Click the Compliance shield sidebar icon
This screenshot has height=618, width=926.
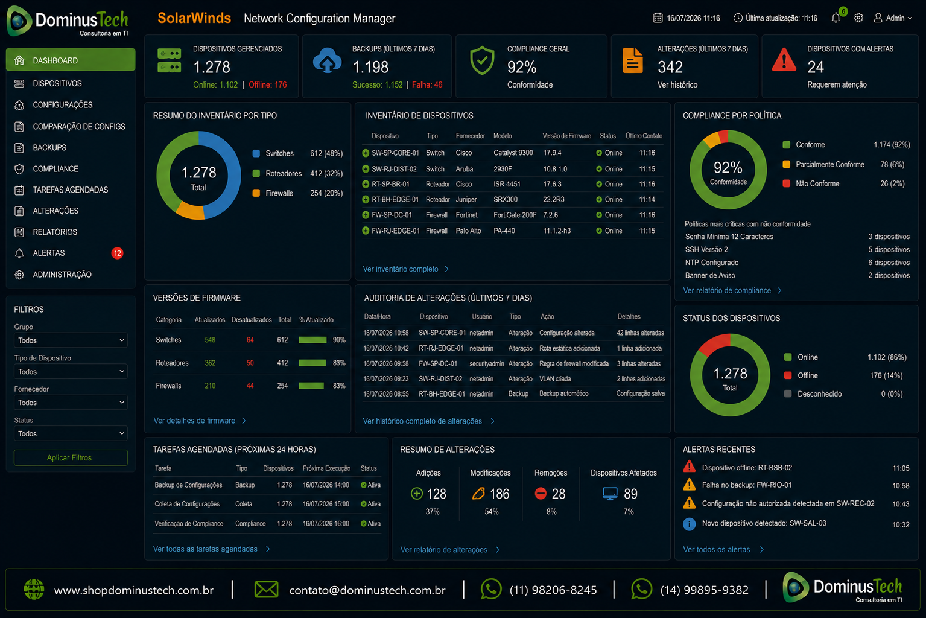(19, 169)
